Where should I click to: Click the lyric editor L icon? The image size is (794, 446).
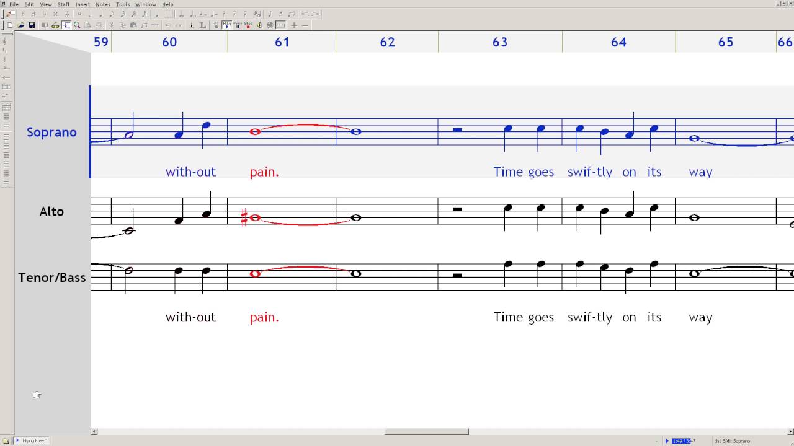(x=203, y=25)
